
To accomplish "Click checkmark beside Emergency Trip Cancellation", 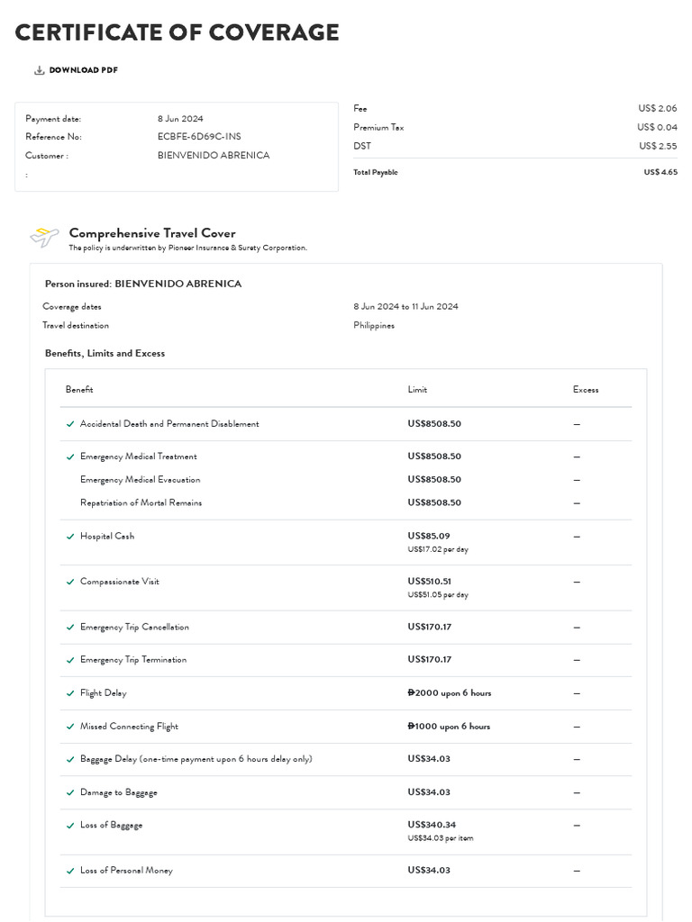I will coord(70,628).
